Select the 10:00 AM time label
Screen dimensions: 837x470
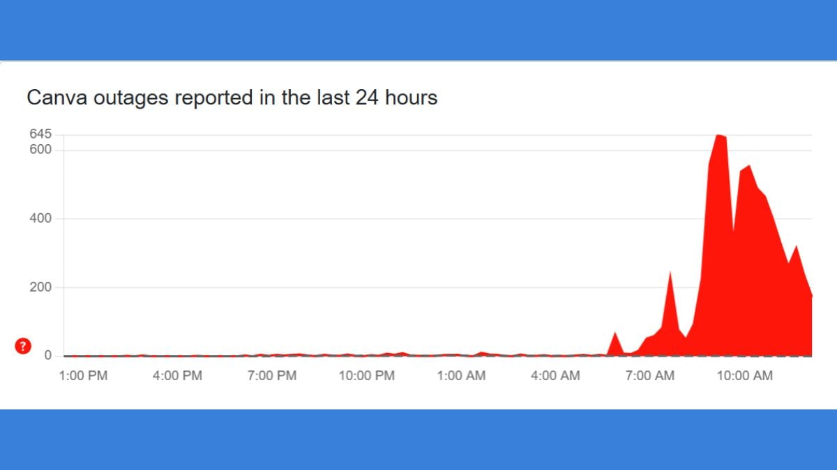coord(744,376)
